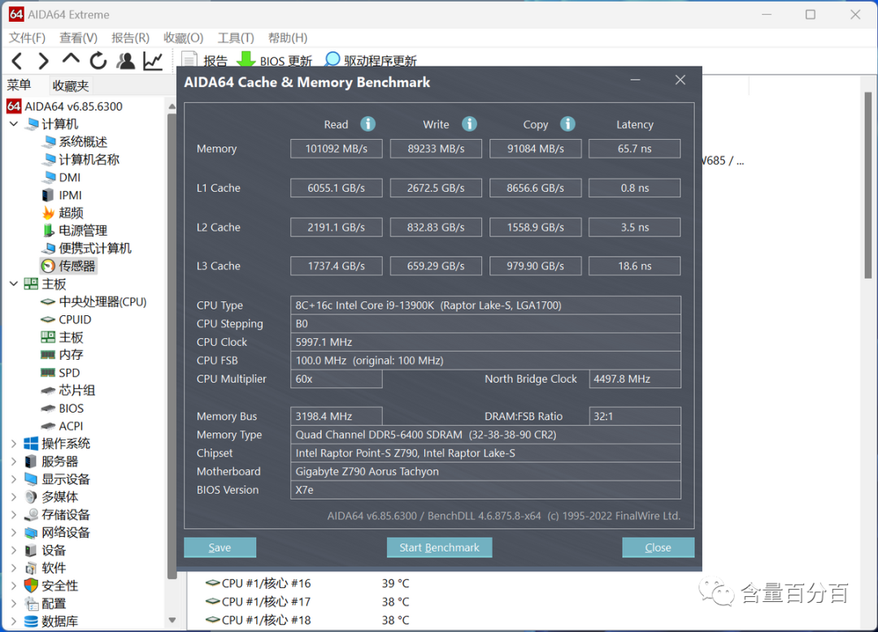Switch to the 菜单 tab
Image resolution: width=878 pixels, height=632 pixels.
click(19, 85)
